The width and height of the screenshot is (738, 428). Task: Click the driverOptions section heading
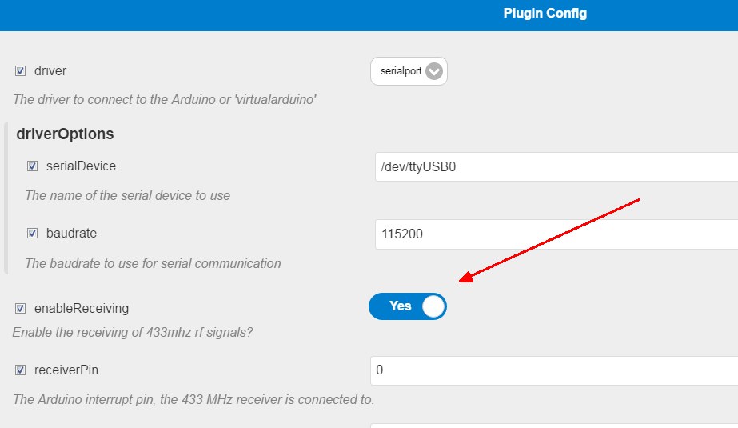(x=65, y=134)
